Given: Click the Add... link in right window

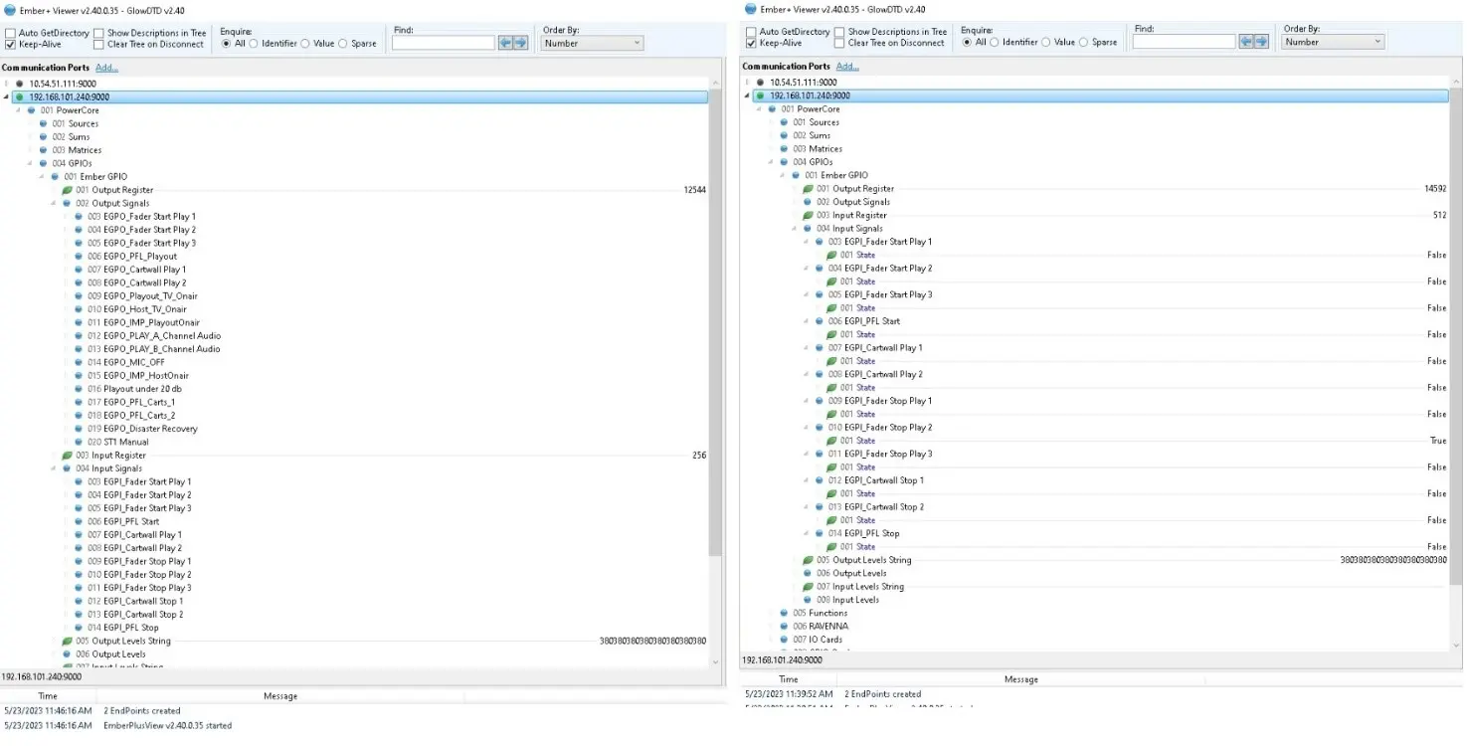Looking at the screenshot, I should [847, 67].
